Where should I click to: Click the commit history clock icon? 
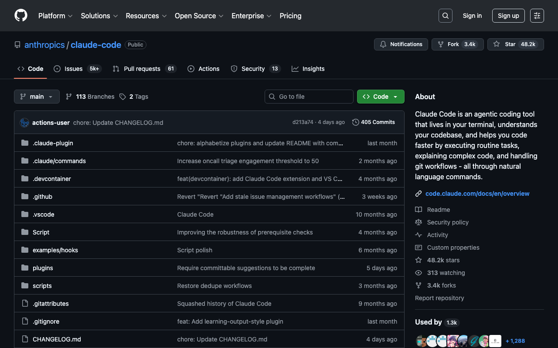pos(356,122)
